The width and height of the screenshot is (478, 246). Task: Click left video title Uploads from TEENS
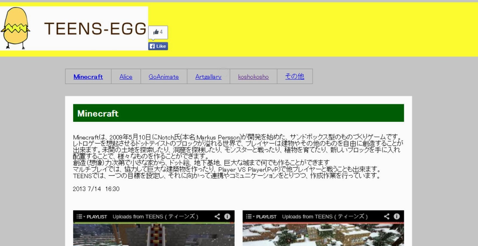pyautogui.click(x=155, y=217)
